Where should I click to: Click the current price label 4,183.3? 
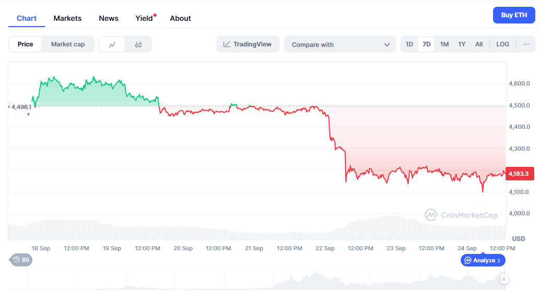pos(521,174)
